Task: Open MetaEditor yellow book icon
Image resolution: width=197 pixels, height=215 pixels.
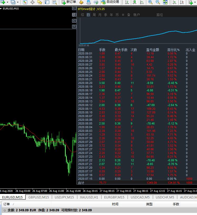Action: [81, 2]
